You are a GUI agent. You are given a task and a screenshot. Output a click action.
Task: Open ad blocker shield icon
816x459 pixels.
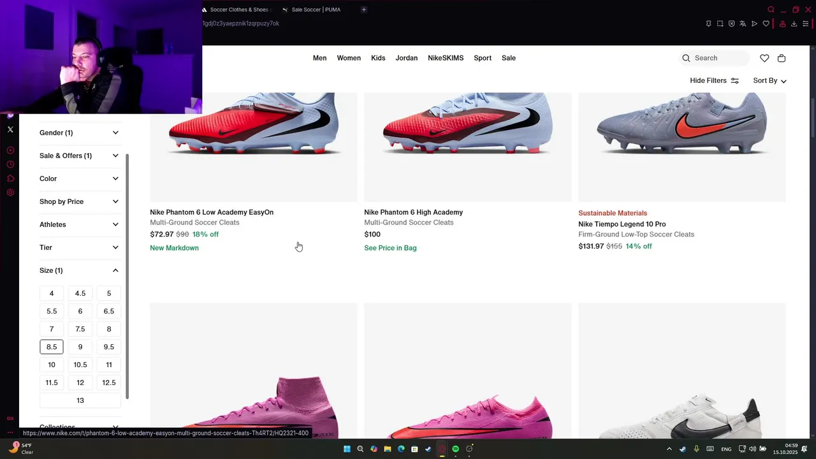point(731,24)
